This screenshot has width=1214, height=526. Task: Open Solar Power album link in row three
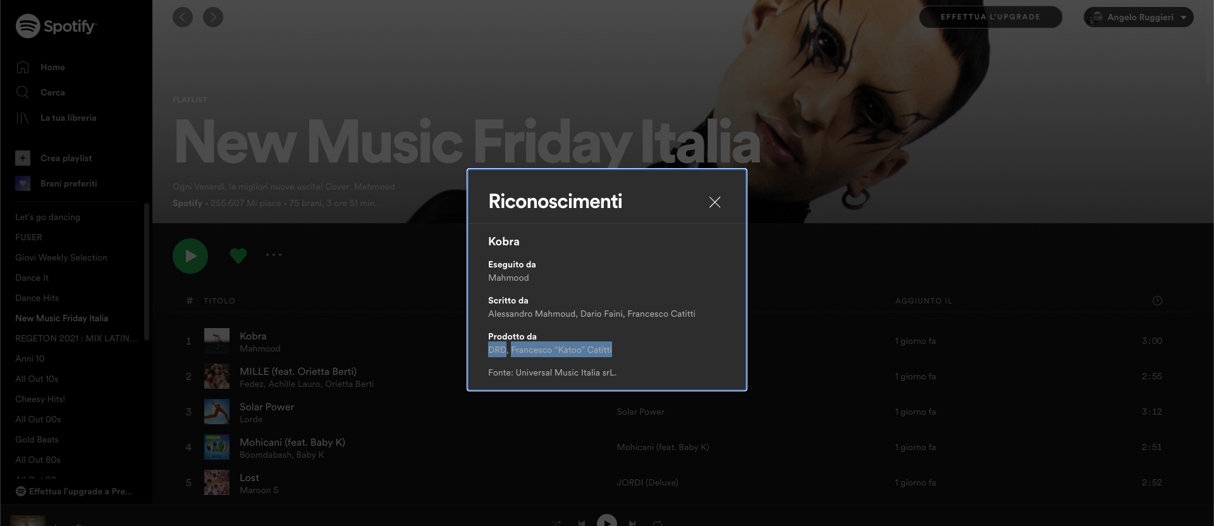641,412
